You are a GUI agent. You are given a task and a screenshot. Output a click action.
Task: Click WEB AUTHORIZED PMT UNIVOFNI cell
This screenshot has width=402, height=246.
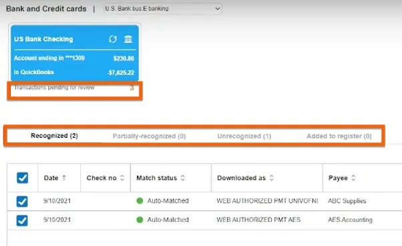267,201
